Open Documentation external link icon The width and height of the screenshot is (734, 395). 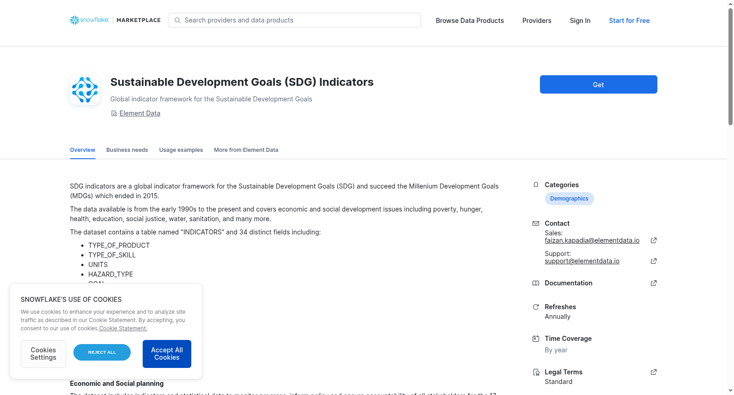pos(654,283)
